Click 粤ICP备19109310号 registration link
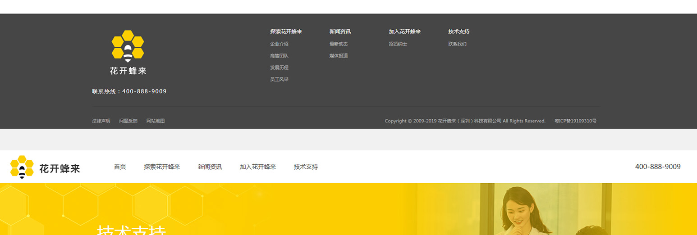Screen dimensions: 697x235 (575, 121)
